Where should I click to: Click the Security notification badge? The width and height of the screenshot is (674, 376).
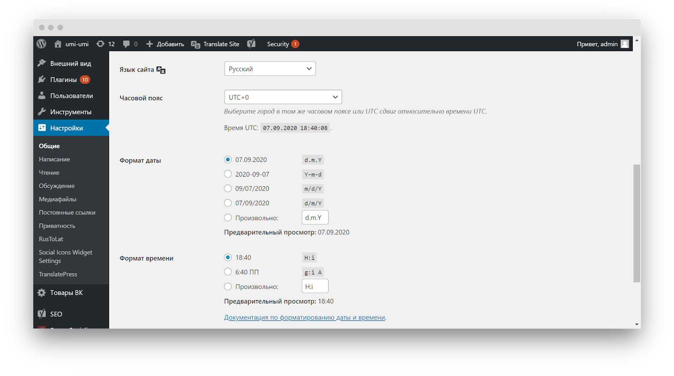pos(295,44)
